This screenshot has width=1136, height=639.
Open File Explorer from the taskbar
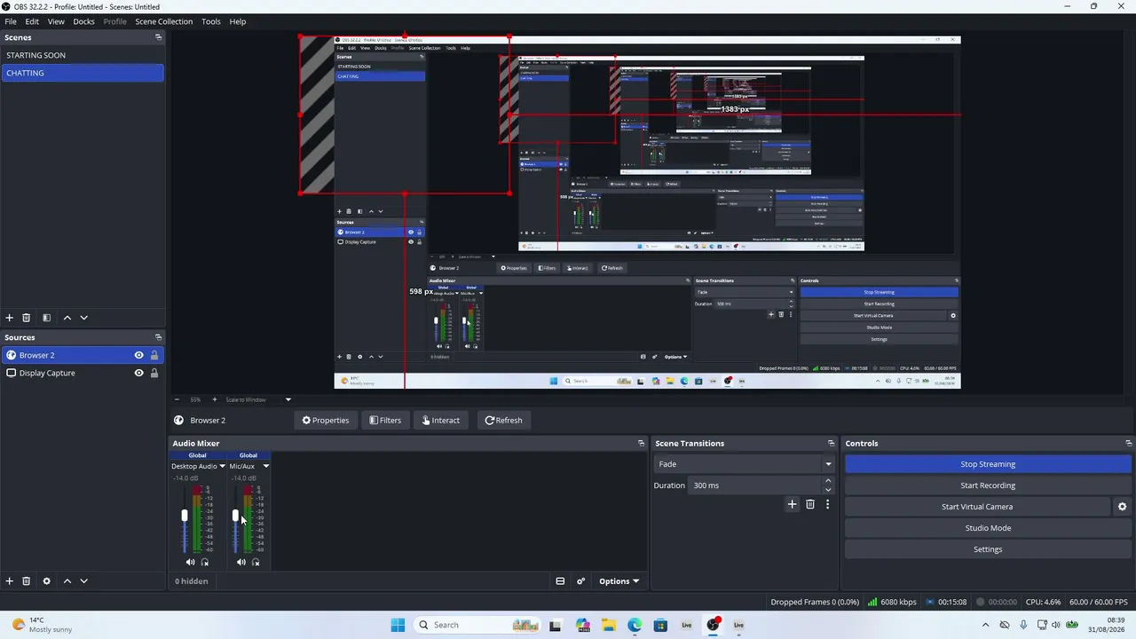[609, 625]
